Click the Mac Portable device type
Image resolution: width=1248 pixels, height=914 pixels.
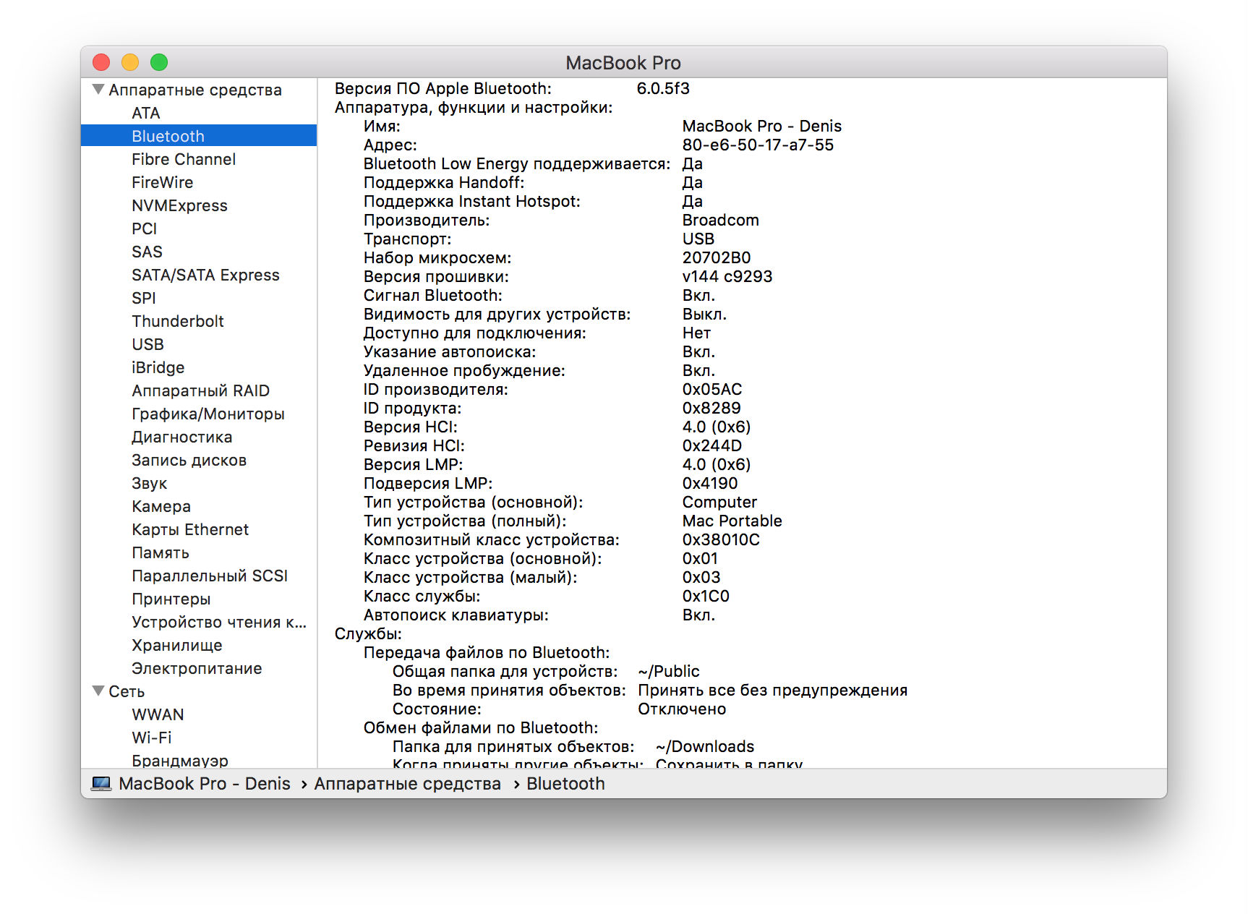click(x=732, y=521)
